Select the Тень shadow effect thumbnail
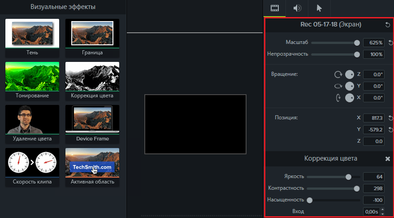The width and height of the screenshot is (394, 218). coord(32,34)
